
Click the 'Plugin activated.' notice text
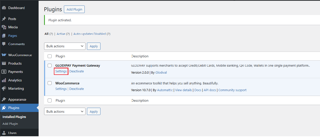60,20
